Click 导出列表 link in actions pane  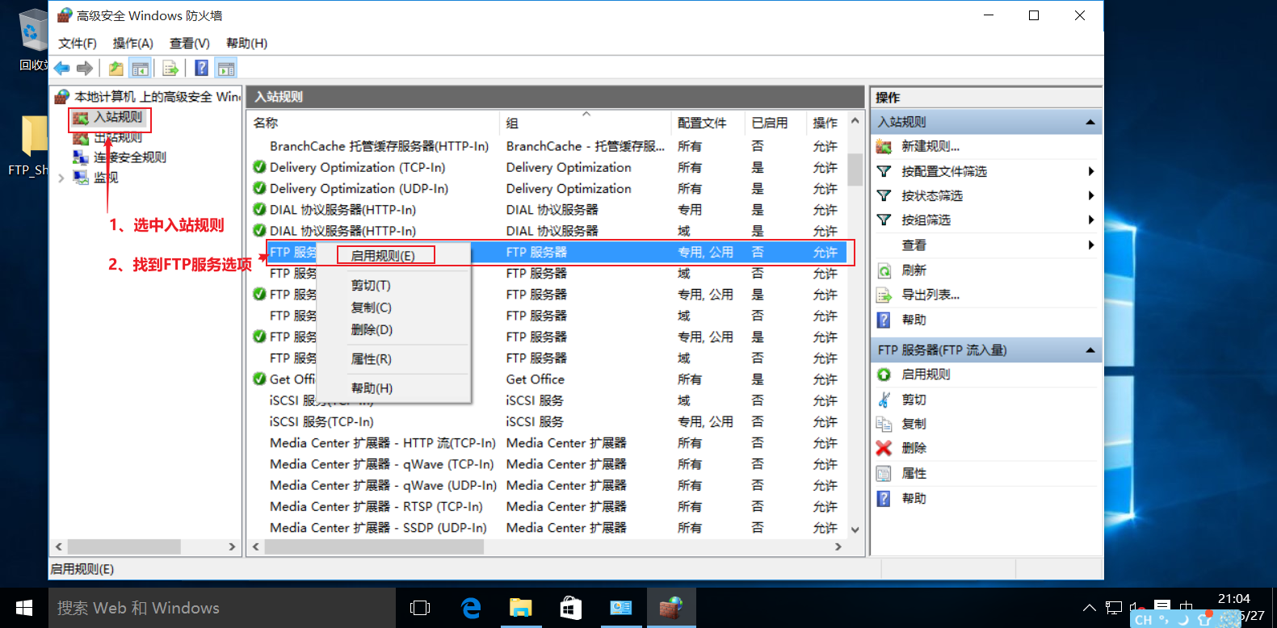(x=930, y=295)
